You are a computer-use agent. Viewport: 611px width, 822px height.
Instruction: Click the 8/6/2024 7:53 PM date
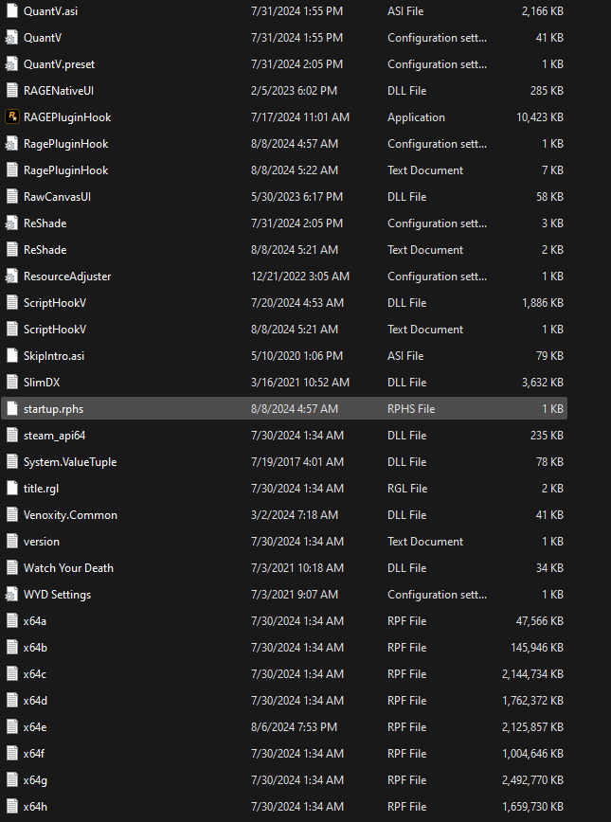tap(295, 727)
